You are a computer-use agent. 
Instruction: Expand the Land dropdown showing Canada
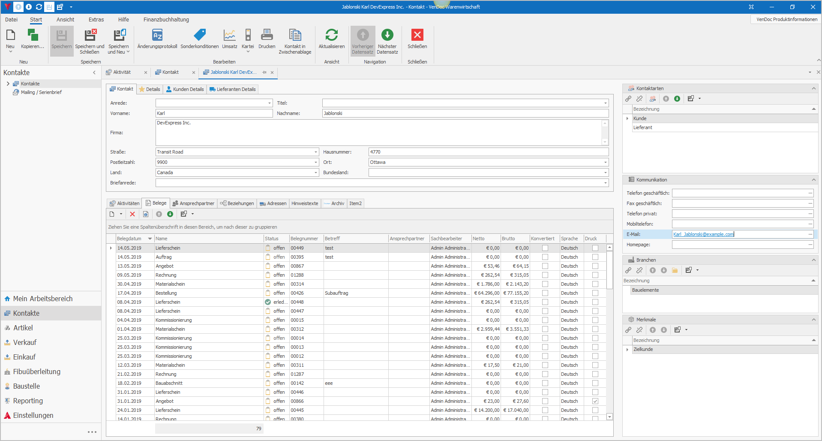pyautogui.click(x=315, y=172)
